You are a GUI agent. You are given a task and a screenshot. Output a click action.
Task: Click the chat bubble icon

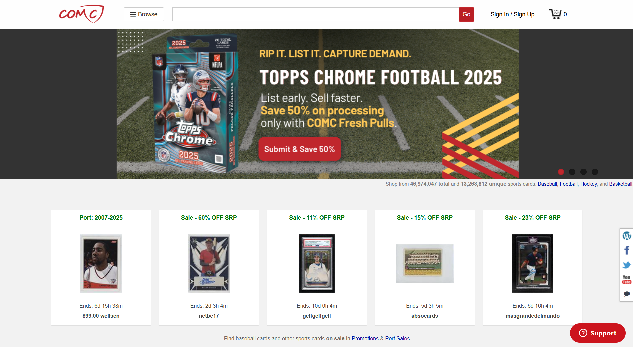coord(627,294)
